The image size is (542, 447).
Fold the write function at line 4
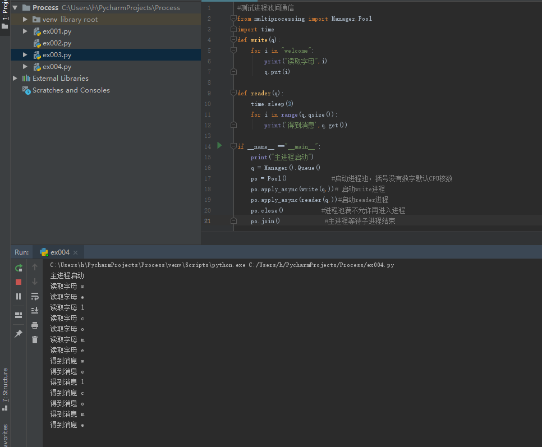[x=233, y=40]
